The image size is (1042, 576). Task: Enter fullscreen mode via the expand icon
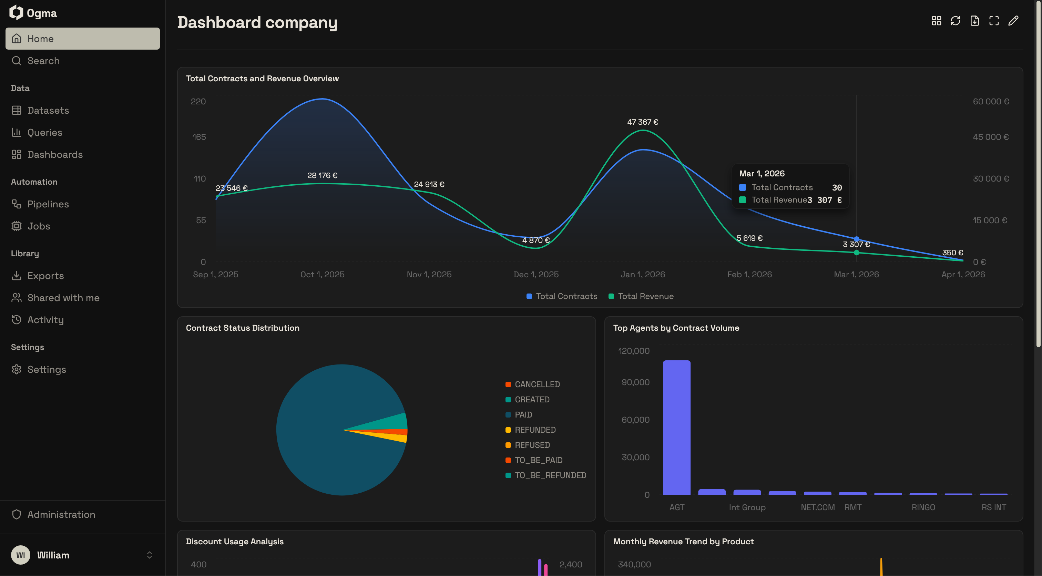[994, 21]
